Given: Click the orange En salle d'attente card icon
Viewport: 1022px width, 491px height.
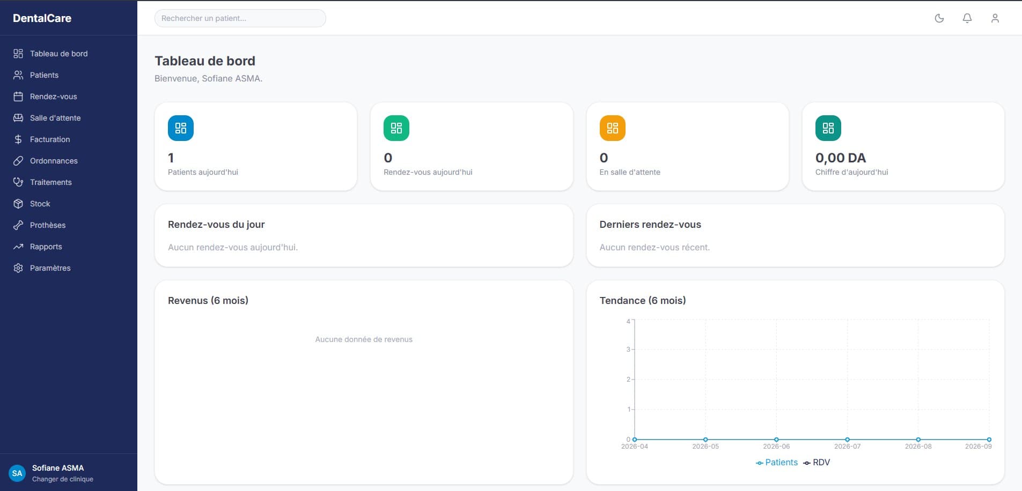Looking at the screenshot, I should click(613, 128).
